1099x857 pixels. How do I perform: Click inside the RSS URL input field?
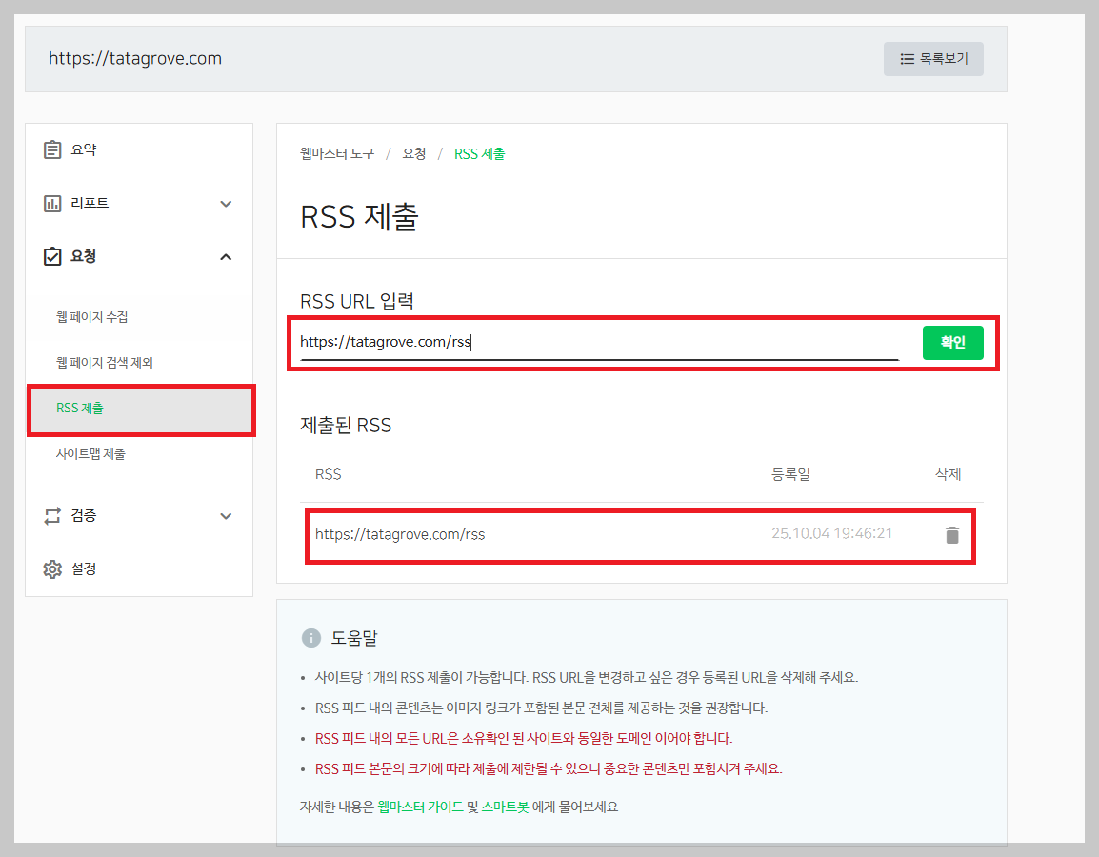[x=571, y=343]
